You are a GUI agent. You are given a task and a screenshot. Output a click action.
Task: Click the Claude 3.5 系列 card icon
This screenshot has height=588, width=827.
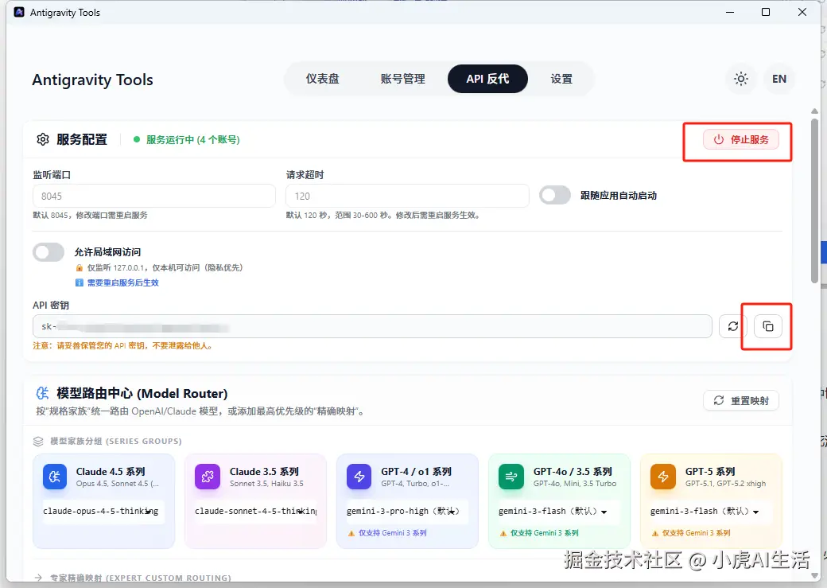click(x=208, y=477)
